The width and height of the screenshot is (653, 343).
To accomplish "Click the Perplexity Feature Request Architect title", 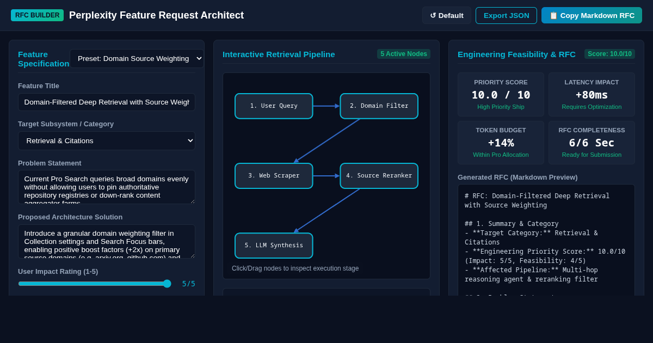I will (156, 15).
